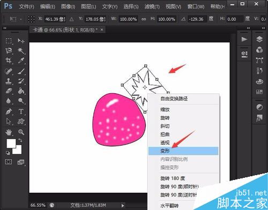Select the Path Selection tool
The width and height of the screenshot is (268, 210).
(x=9, y=122)
